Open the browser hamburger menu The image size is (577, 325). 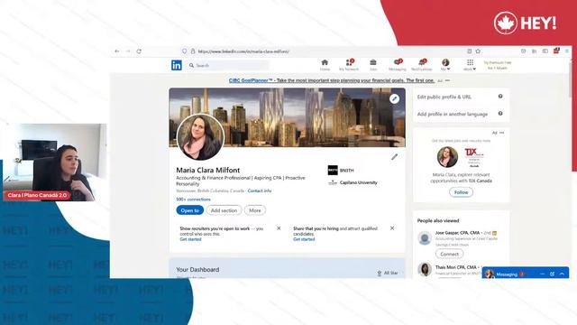point(567,51)
